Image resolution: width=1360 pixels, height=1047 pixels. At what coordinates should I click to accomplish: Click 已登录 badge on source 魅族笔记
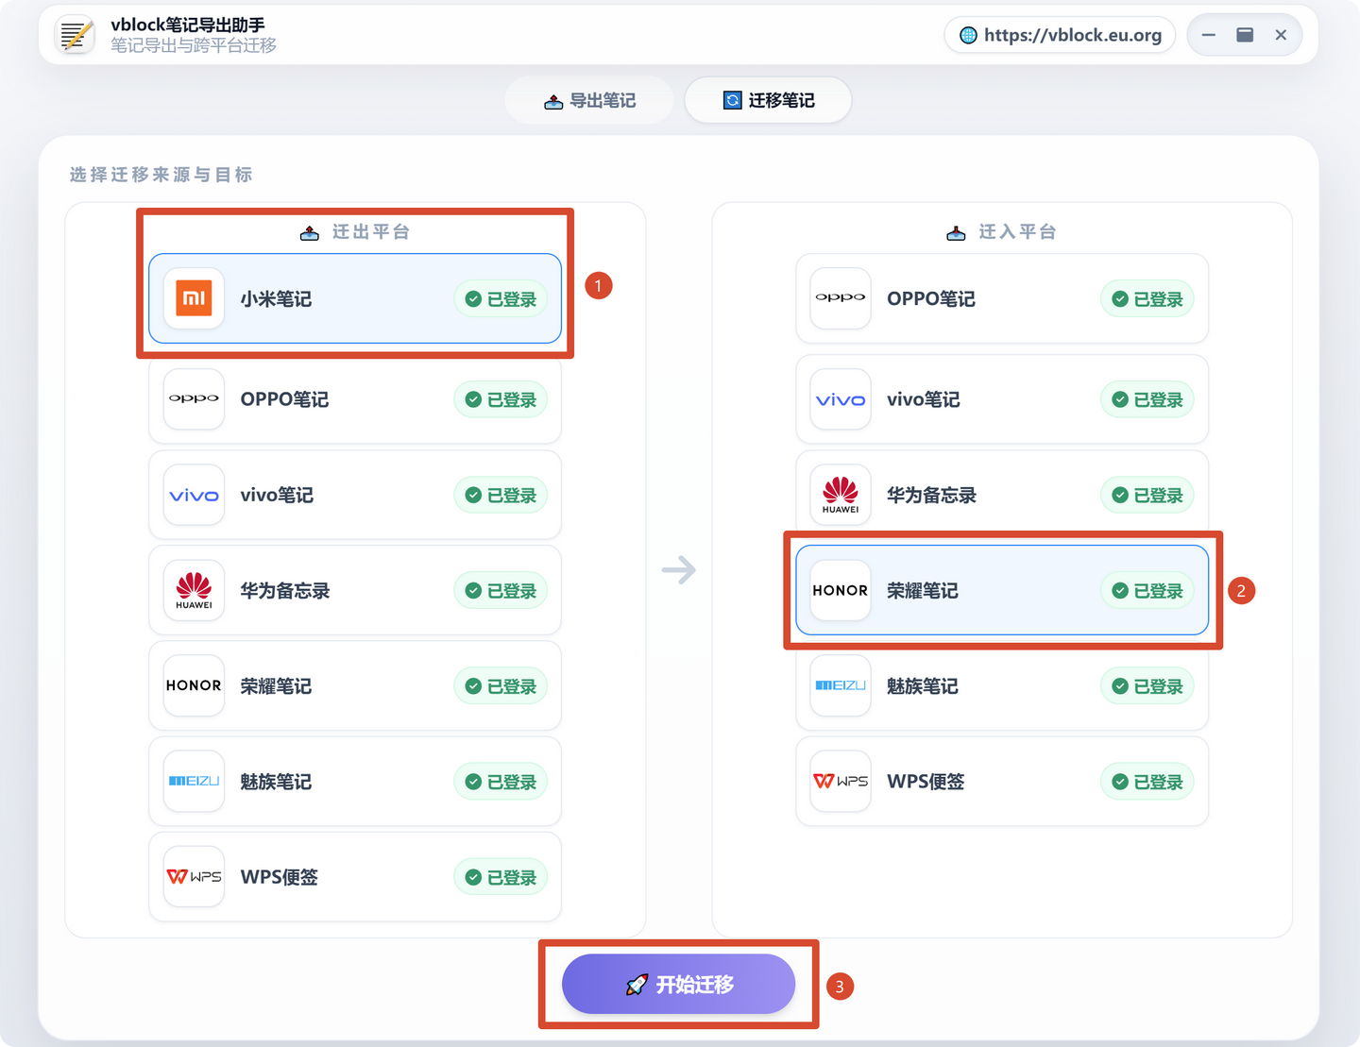click(x=501, y=782)
